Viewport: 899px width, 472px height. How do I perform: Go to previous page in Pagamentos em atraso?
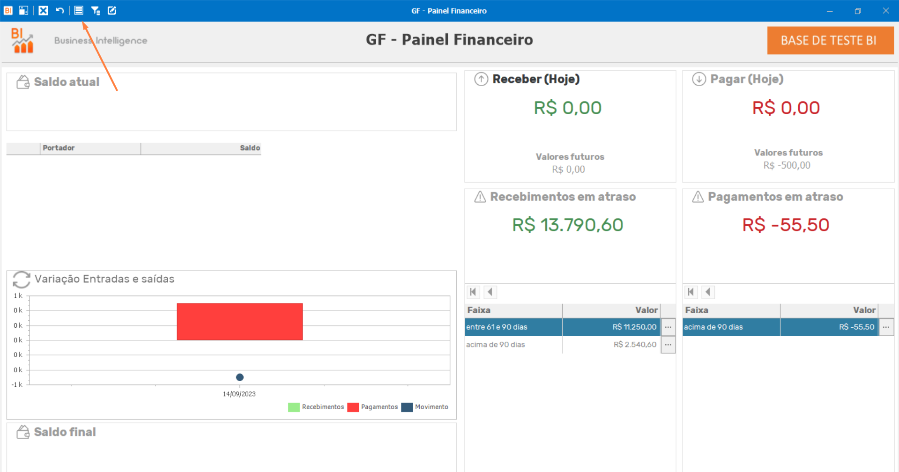(708, 292)
